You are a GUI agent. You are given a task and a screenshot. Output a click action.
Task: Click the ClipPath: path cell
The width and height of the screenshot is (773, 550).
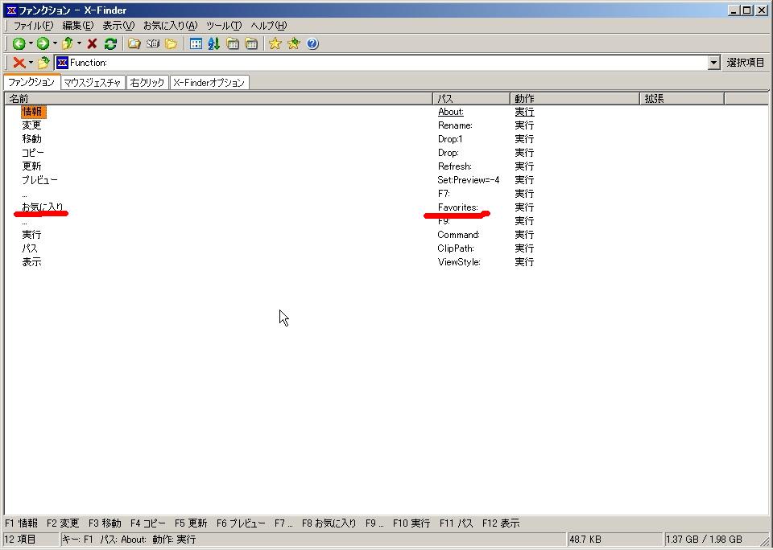pos(456,248)
